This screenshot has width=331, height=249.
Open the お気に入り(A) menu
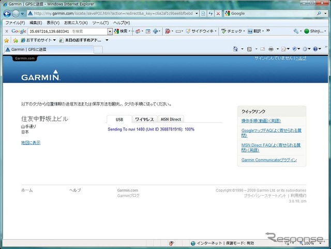point(76,23)
